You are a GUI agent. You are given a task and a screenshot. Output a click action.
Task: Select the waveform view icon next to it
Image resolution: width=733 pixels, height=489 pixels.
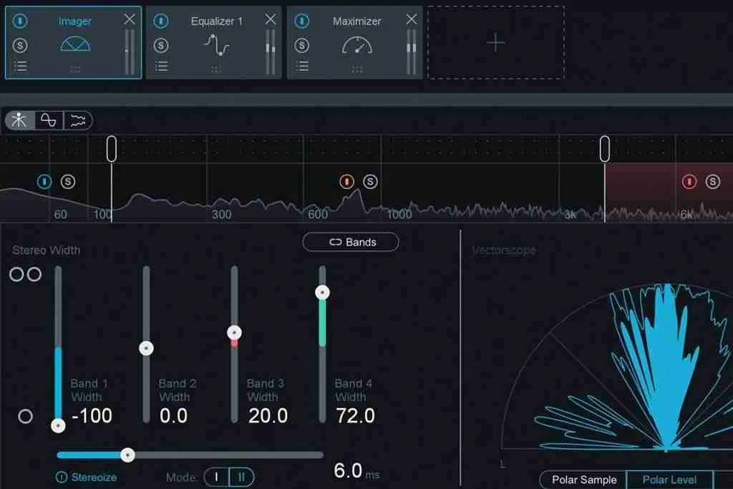click(x=49, y=120)
